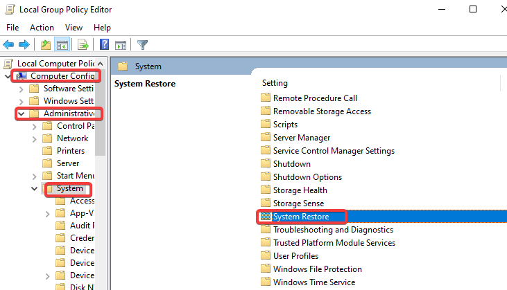Expand the Software Settings node
This screenshot has width=507, height=290.
point(22,89)
